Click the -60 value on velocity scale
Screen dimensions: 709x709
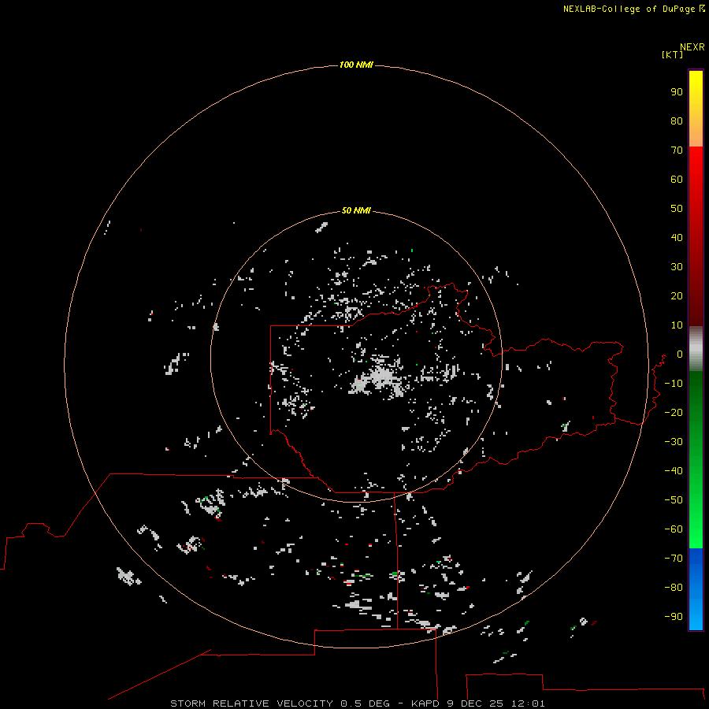coord(674,529)
